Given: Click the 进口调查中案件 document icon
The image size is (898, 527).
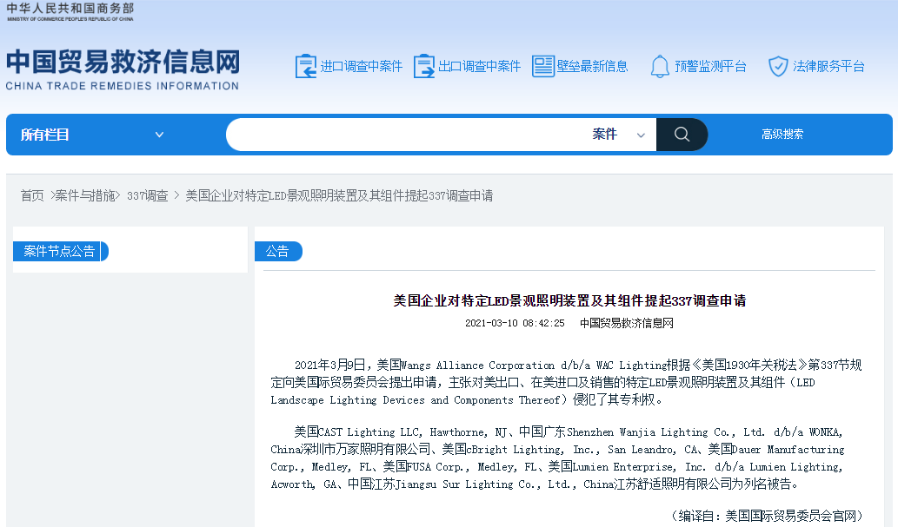Looking at the screenshot, I should point(306,66).
